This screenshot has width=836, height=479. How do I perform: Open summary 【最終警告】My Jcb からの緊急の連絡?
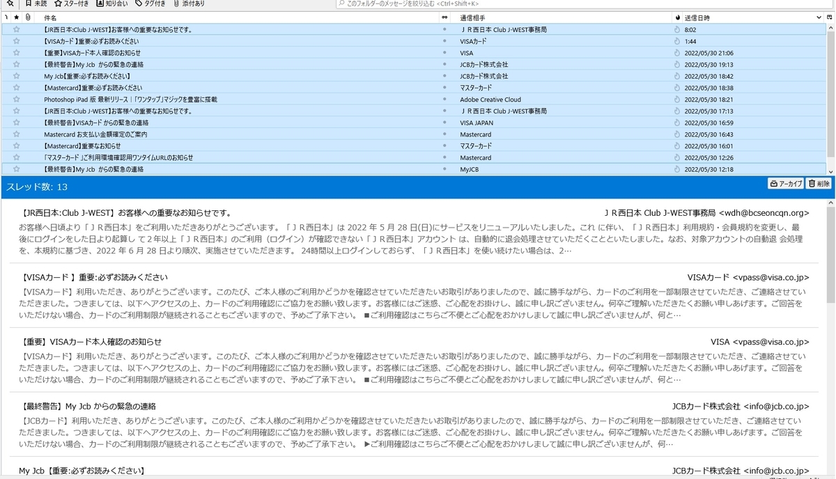coord(89,406)
